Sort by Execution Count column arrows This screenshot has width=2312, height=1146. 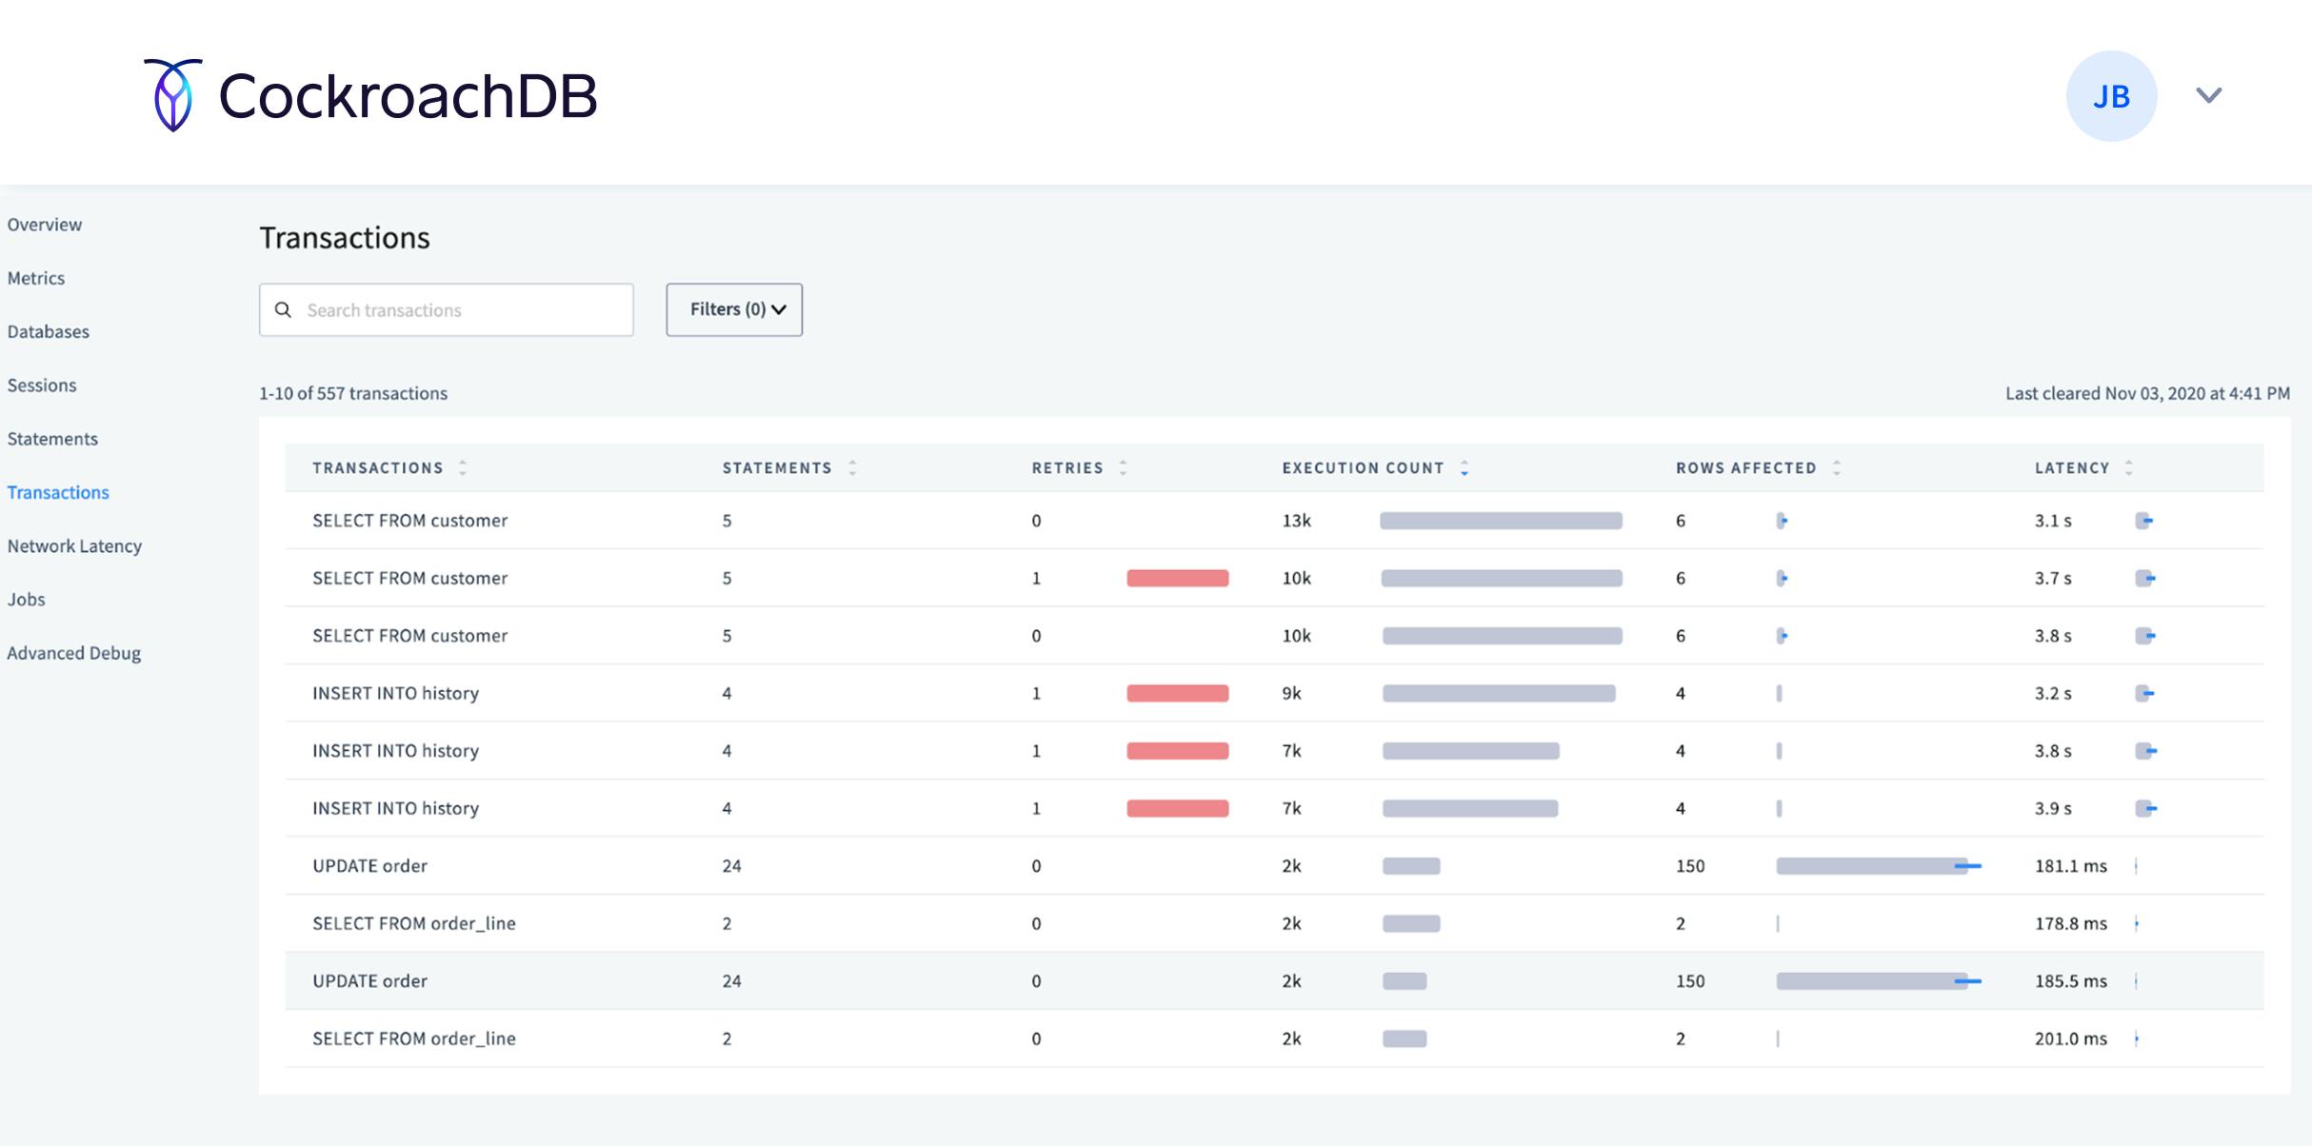(x=1465, y=467)
